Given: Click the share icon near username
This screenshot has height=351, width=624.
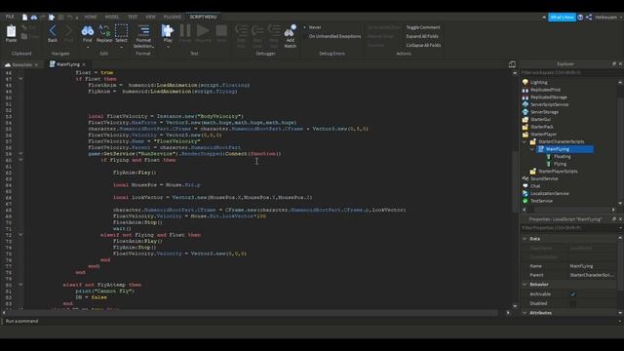Looking at the screenshot, I should [x=589, y=18].
